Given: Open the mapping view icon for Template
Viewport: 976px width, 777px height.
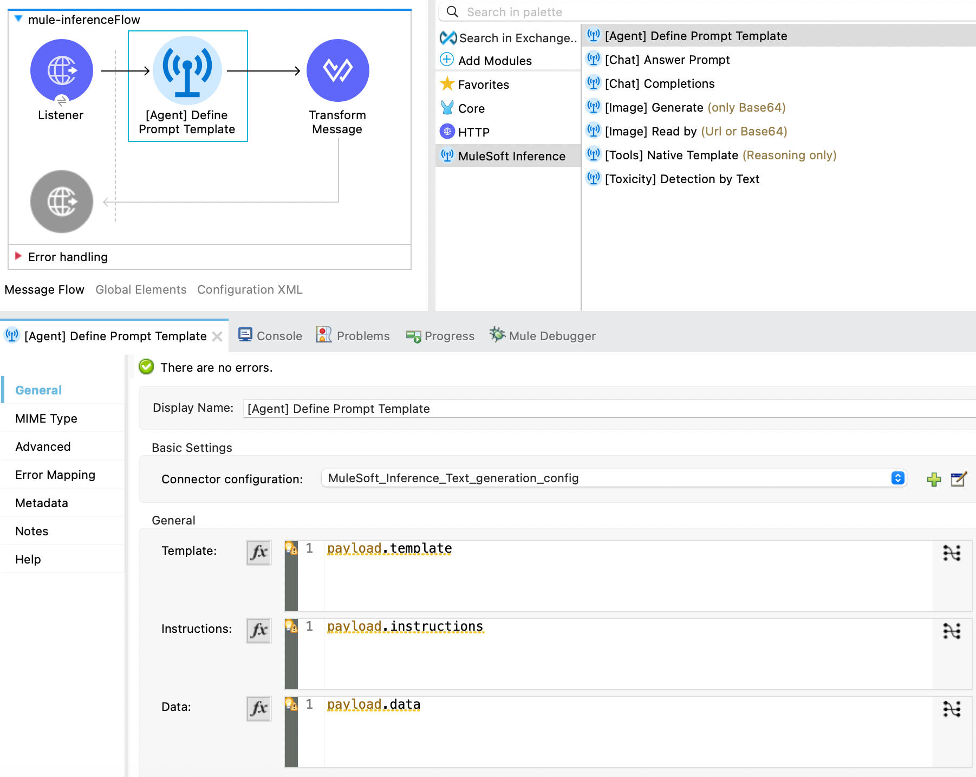Looking at the screenshot, I should pos(952,553).
